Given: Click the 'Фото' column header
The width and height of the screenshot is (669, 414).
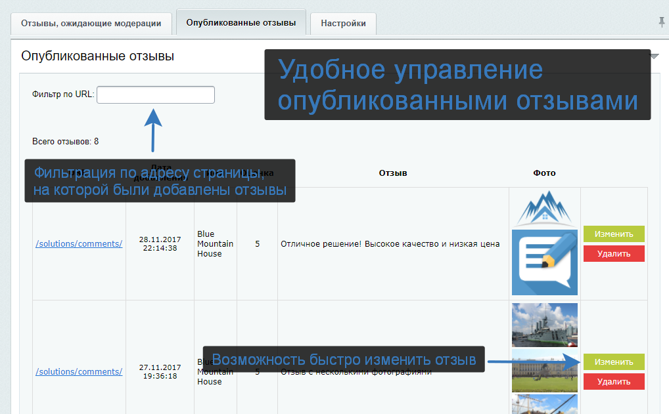Looking at the screenshot, I should point(544,173).
